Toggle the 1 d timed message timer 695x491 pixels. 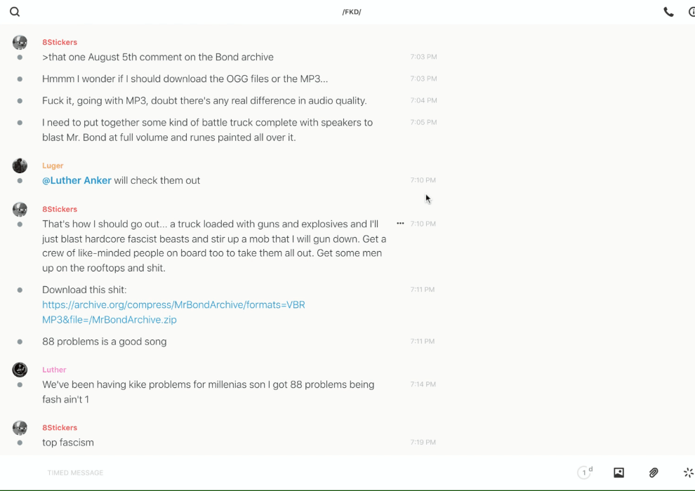pos(585,473)
